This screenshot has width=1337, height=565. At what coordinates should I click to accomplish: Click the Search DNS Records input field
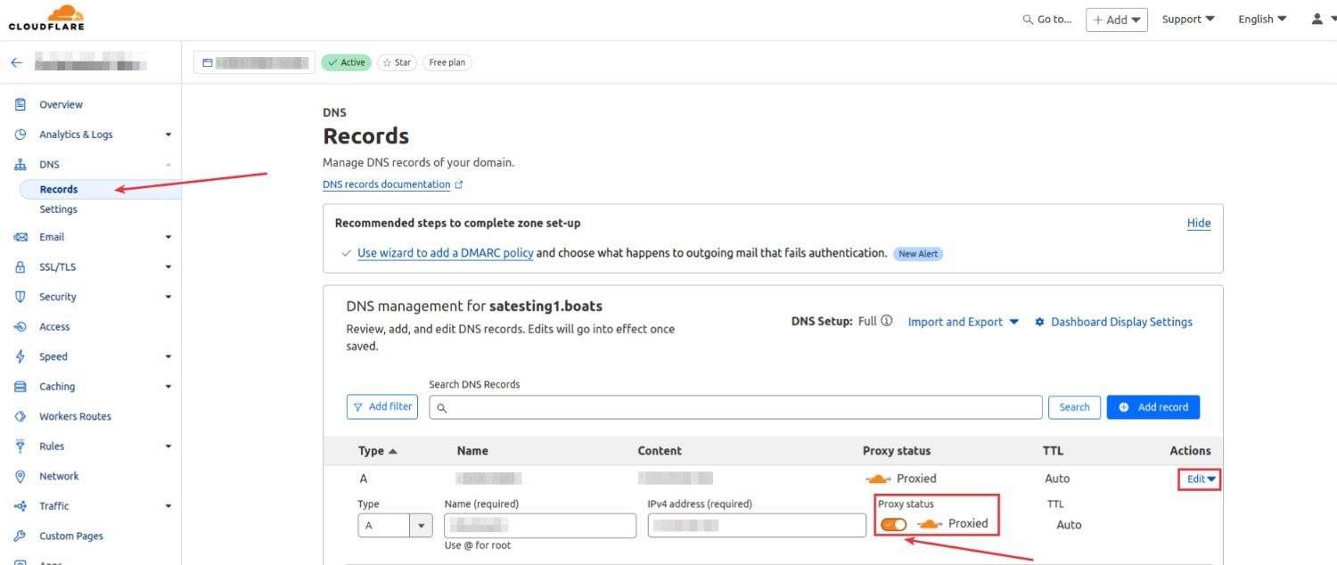[733, 406]
